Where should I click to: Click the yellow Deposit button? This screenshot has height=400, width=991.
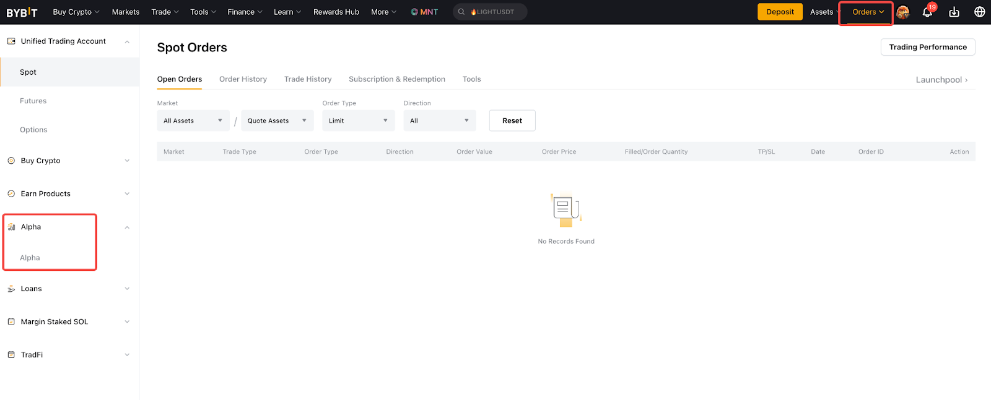(780, 12)
